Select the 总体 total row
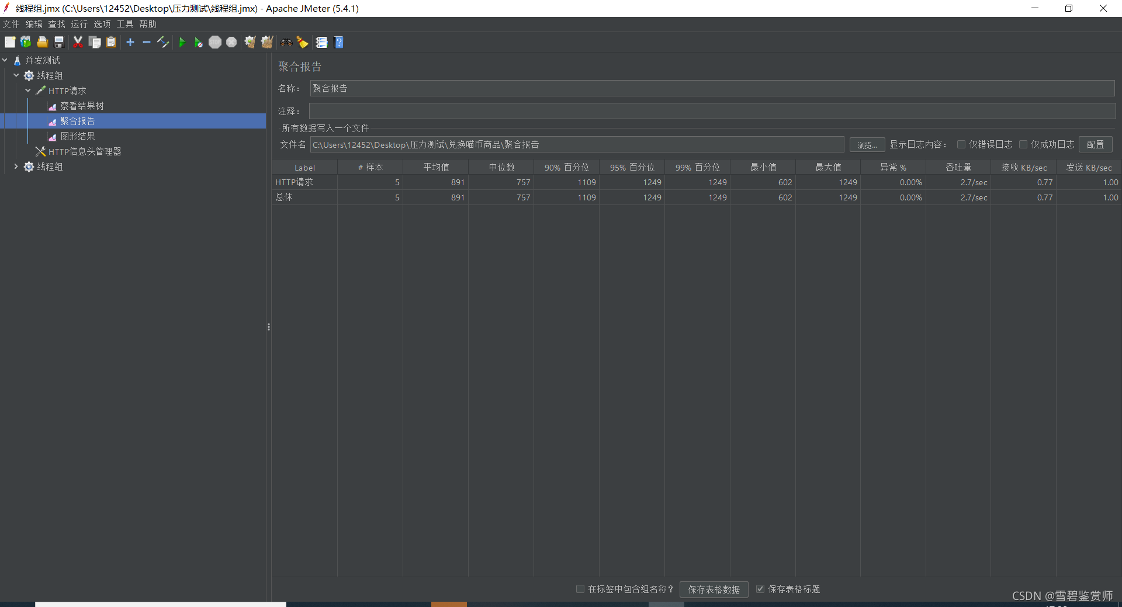Image resolution: width=1122 pixels, height=607 pixels. (x=696, y=197)
